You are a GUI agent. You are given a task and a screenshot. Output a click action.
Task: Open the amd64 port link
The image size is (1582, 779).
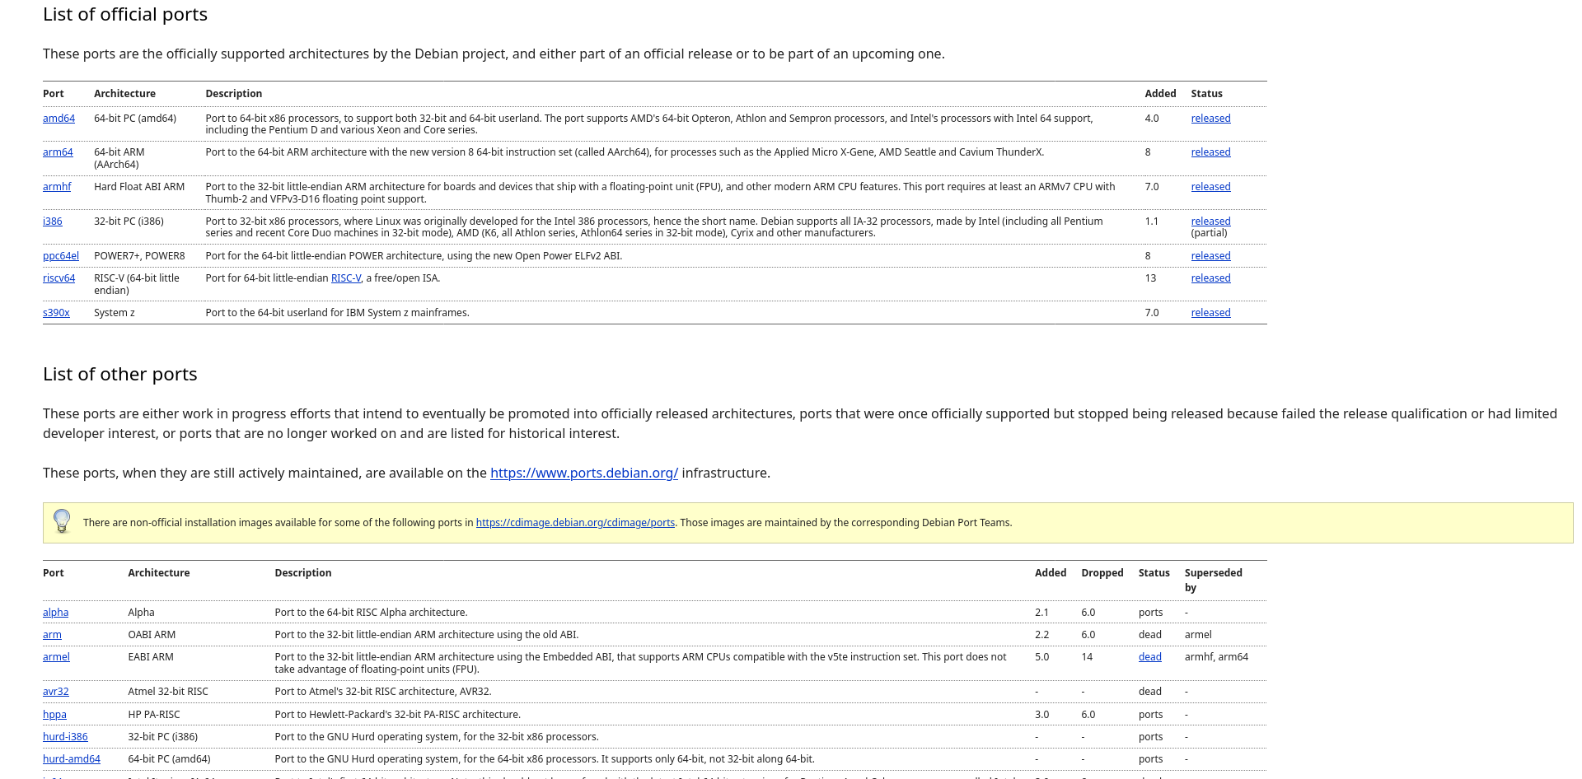click(x=59, y=119)
